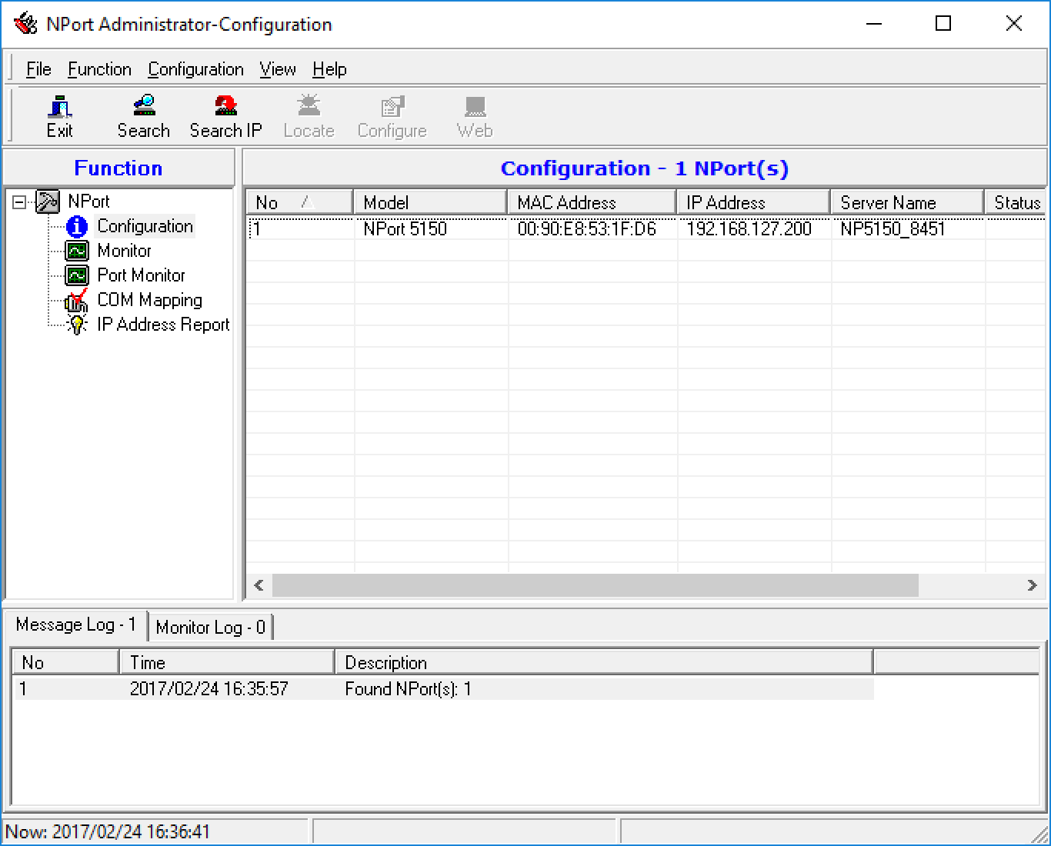Close the NPort Administrator window

pyautogui.click(x=1013, y=24)
